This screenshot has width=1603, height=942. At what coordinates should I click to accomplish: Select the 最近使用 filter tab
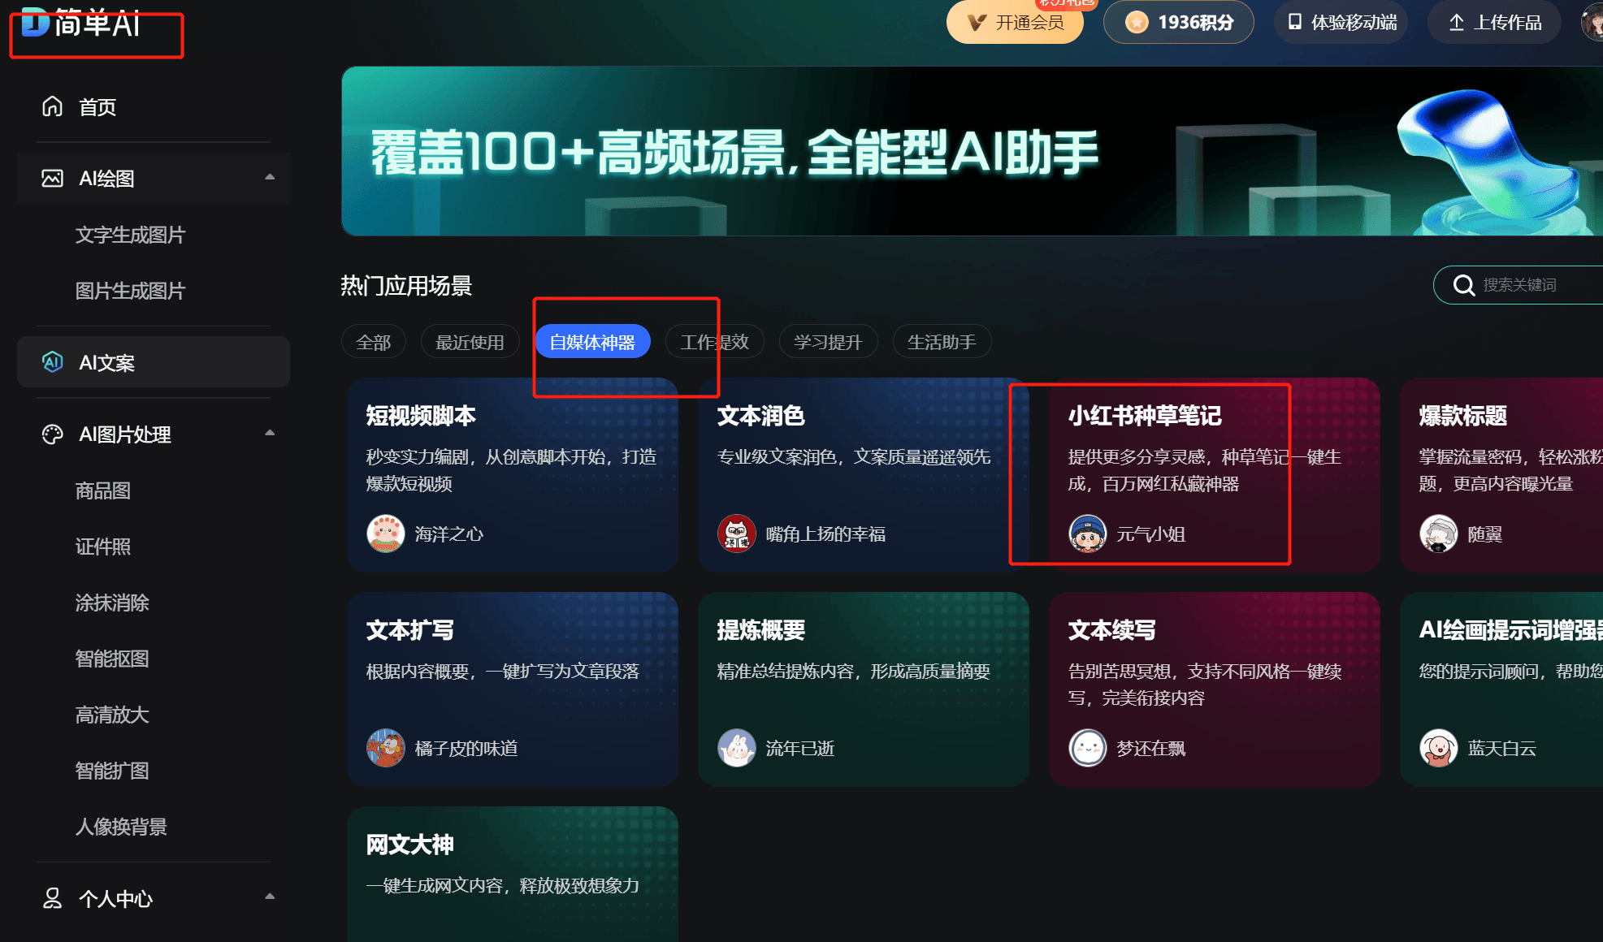tap(470, 342)
